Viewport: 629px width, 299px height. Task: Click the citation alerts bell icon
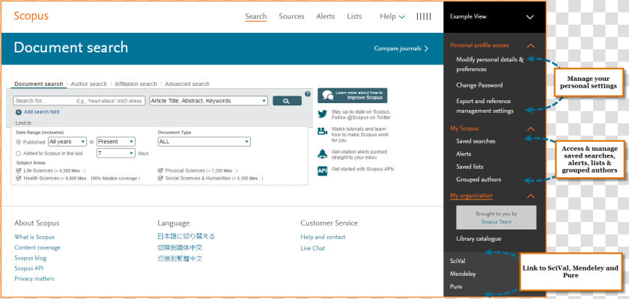click(323, 154)
